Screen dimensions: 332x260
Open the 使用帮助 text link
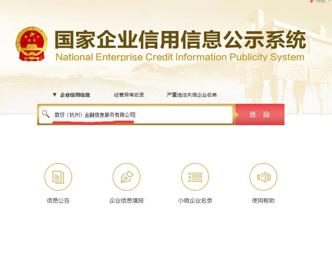point(263,200)
